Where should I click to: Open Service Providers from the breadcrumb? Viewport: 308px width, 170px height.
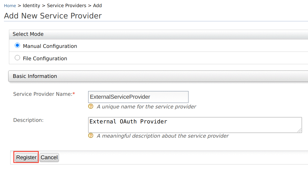pos(67,6)
